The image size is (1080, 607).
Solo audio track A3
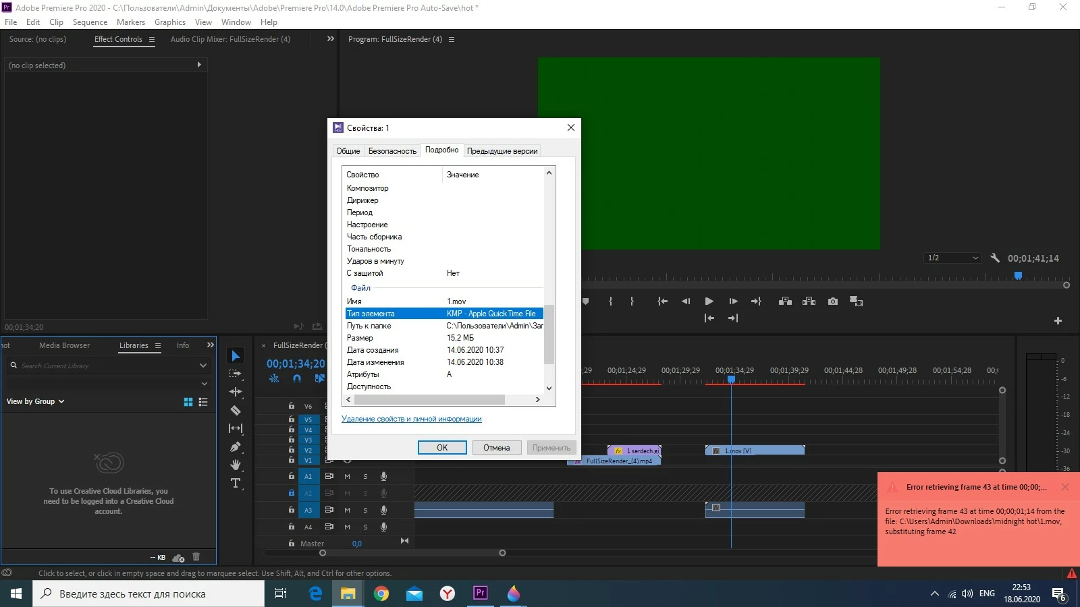[x=366, y=510]
